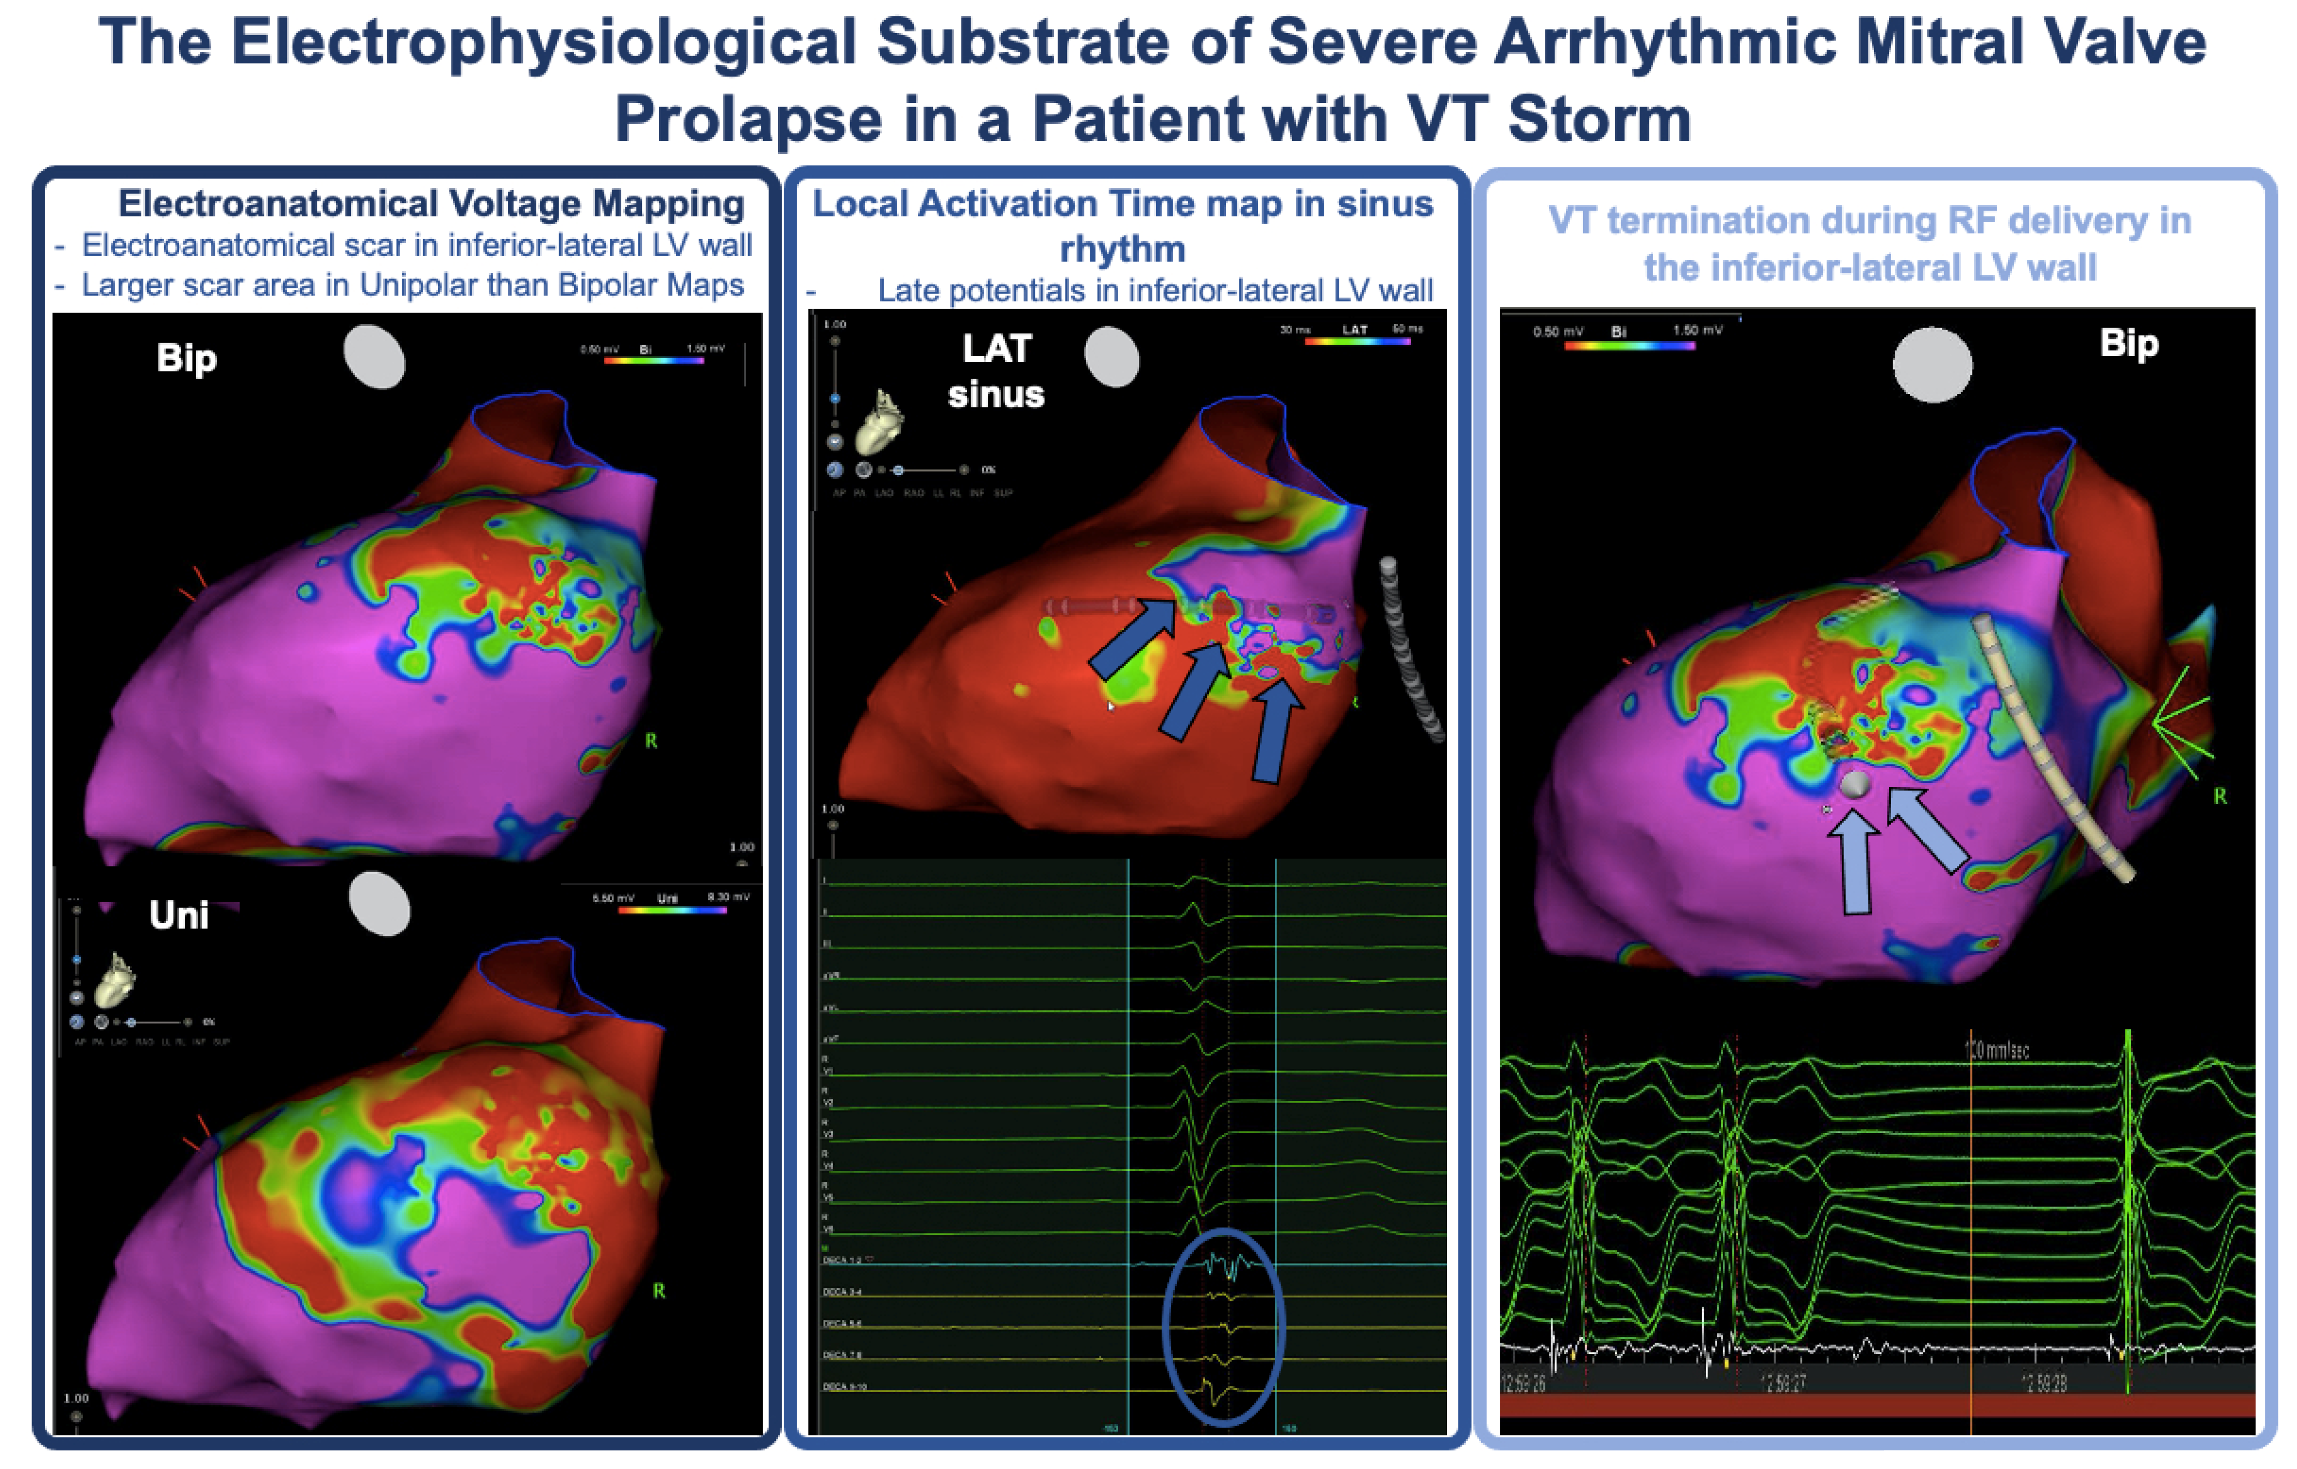This screenshot has height=1469, width=2297.
Task: Click the gray oval head marker in LAT map
Action: pos(1112,357)
